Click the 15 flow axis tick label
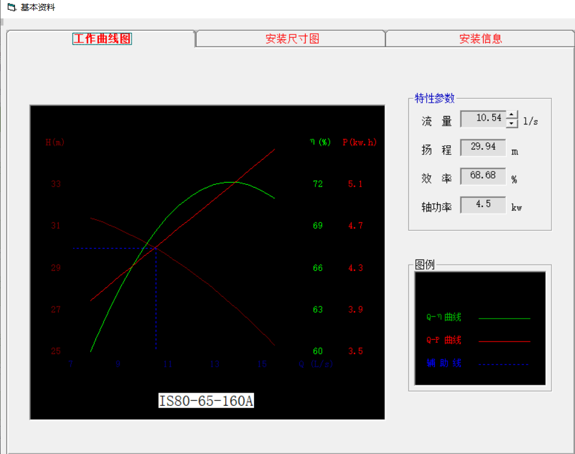Viewport: 575px width, 454px height. pos(262,364)
